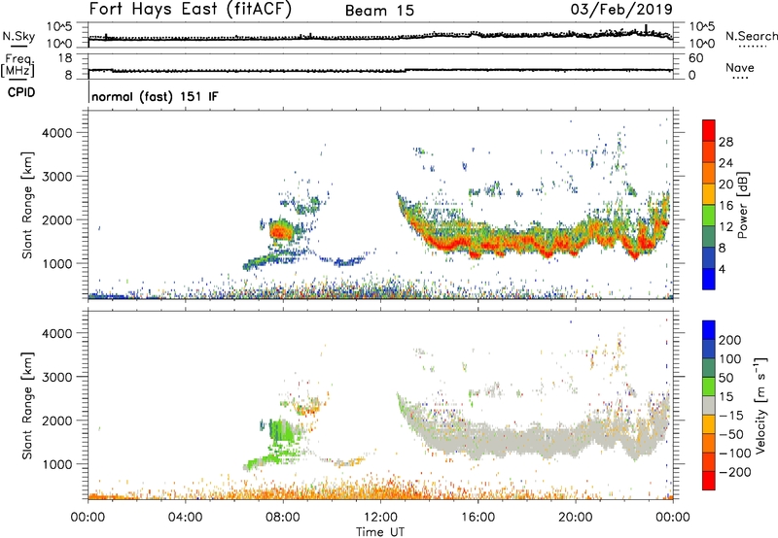Viewport: 778px width, 538px height.
Task: Click the '08:00' time axis tick
Action: (x=283, y=518)
